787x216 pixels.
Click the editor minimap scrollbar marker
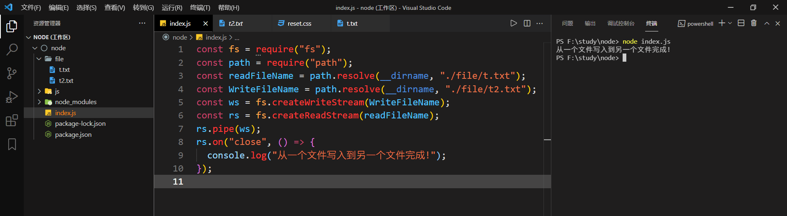click(x=547, y=140)
